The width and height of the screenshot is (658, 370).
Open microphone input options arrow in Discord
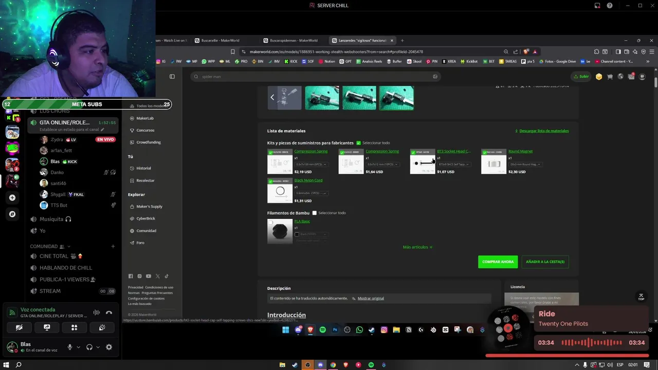(78, 347)
